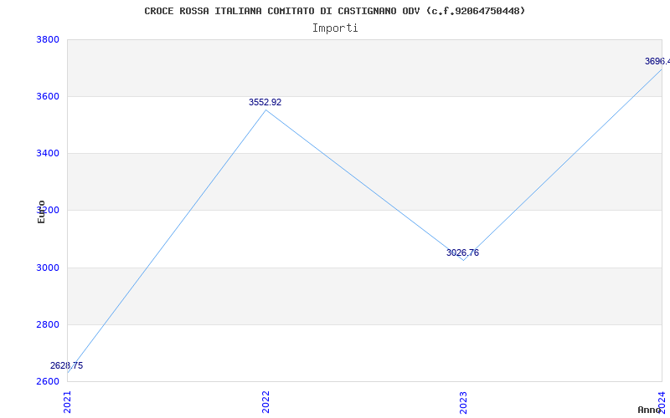Click the 'Euro' y-axis title
The width and height of the screenshot is (670, 418).
coord(41,212)
